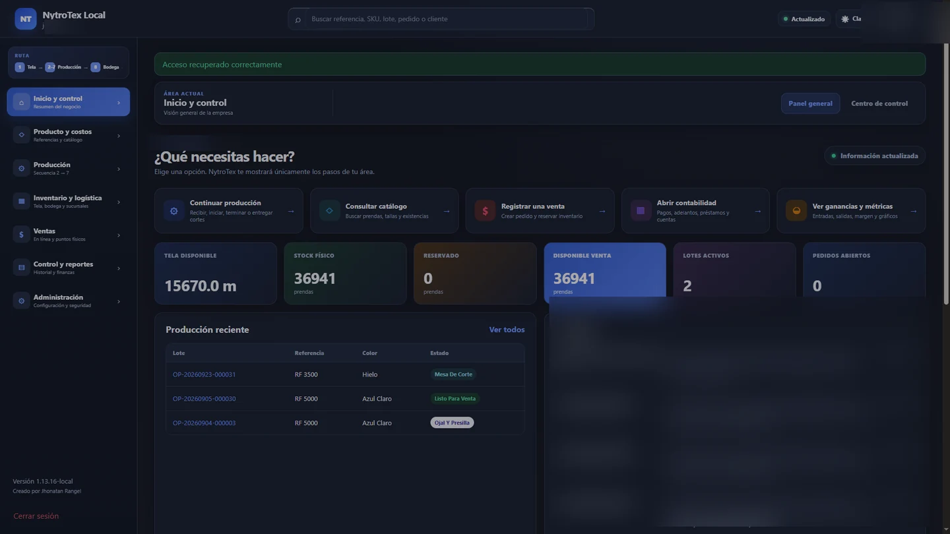
Task: Click the Ventas dollar icon in sidebar
Action: [x=21, y=235]
